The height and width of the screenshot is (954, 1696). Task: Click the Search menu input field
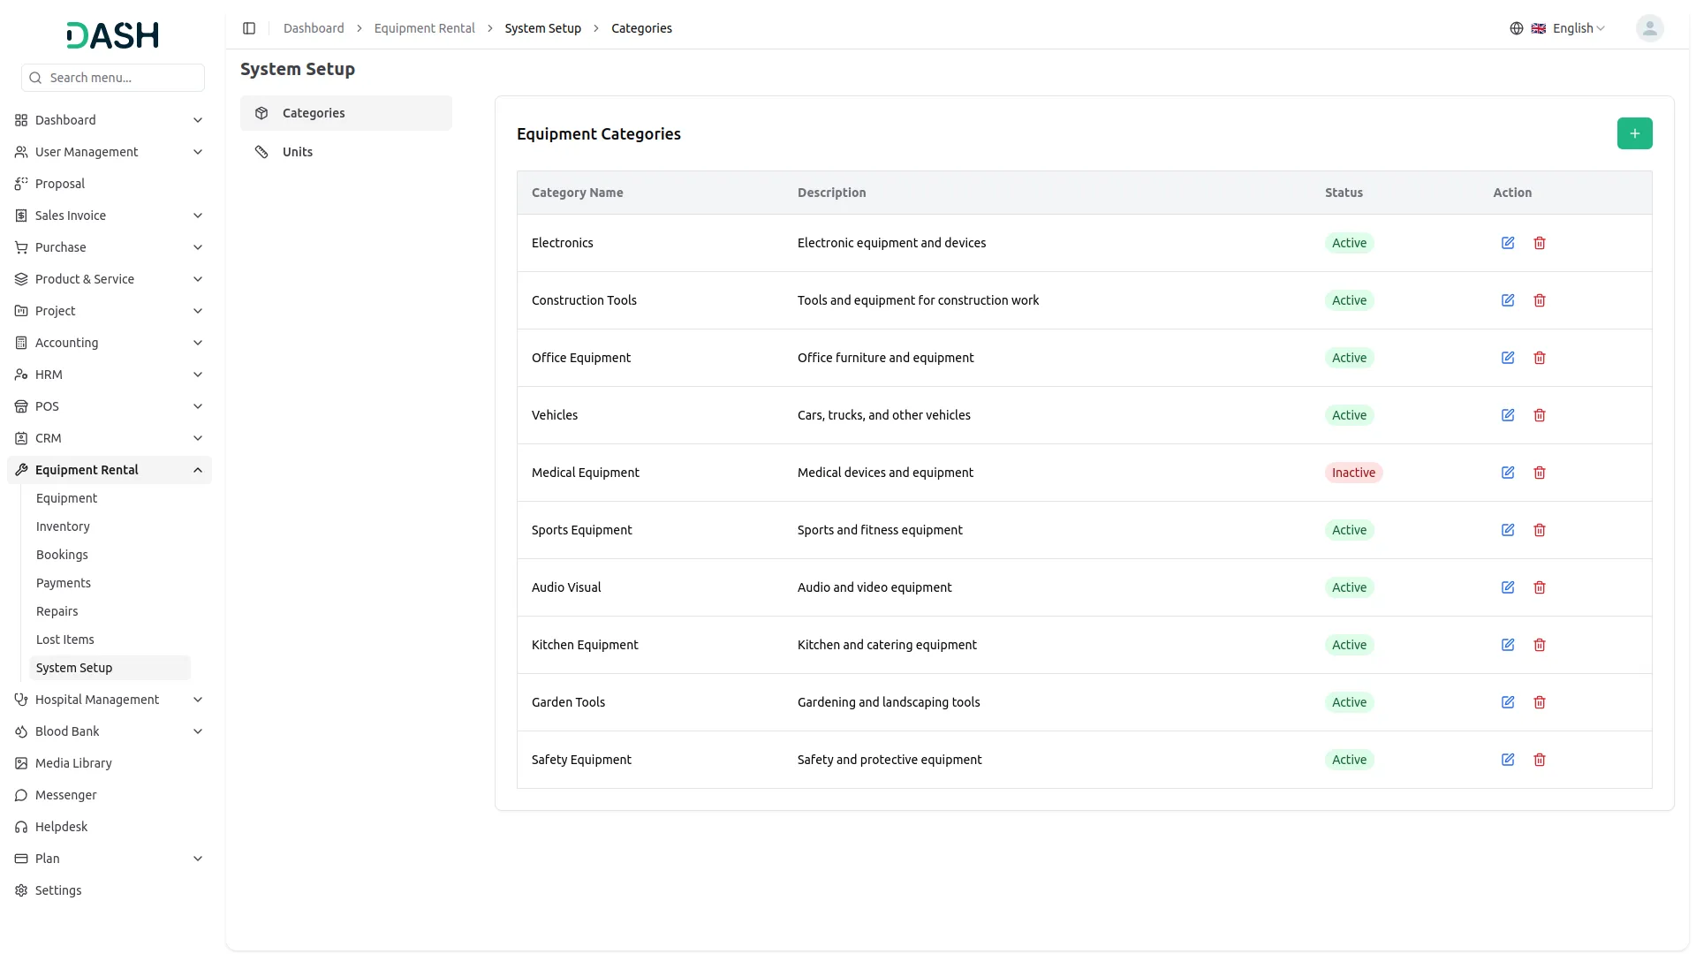[122, 78]
